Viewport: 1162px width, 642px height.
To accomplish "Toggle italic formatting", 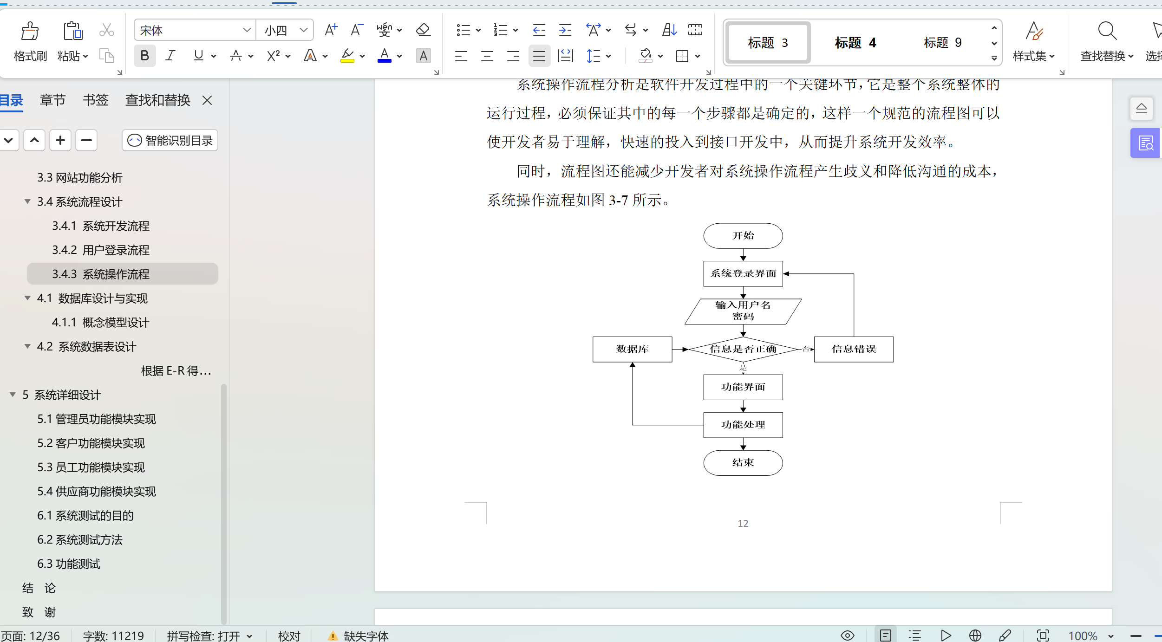I will [x=170, y=55].
